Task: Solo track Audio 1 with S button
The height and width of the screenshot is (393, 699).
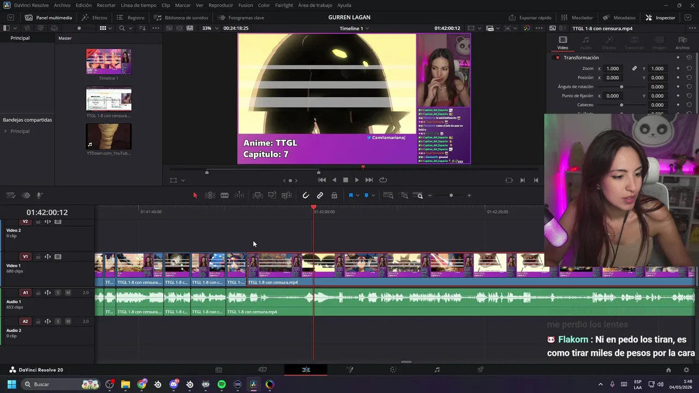Action: 57,293
